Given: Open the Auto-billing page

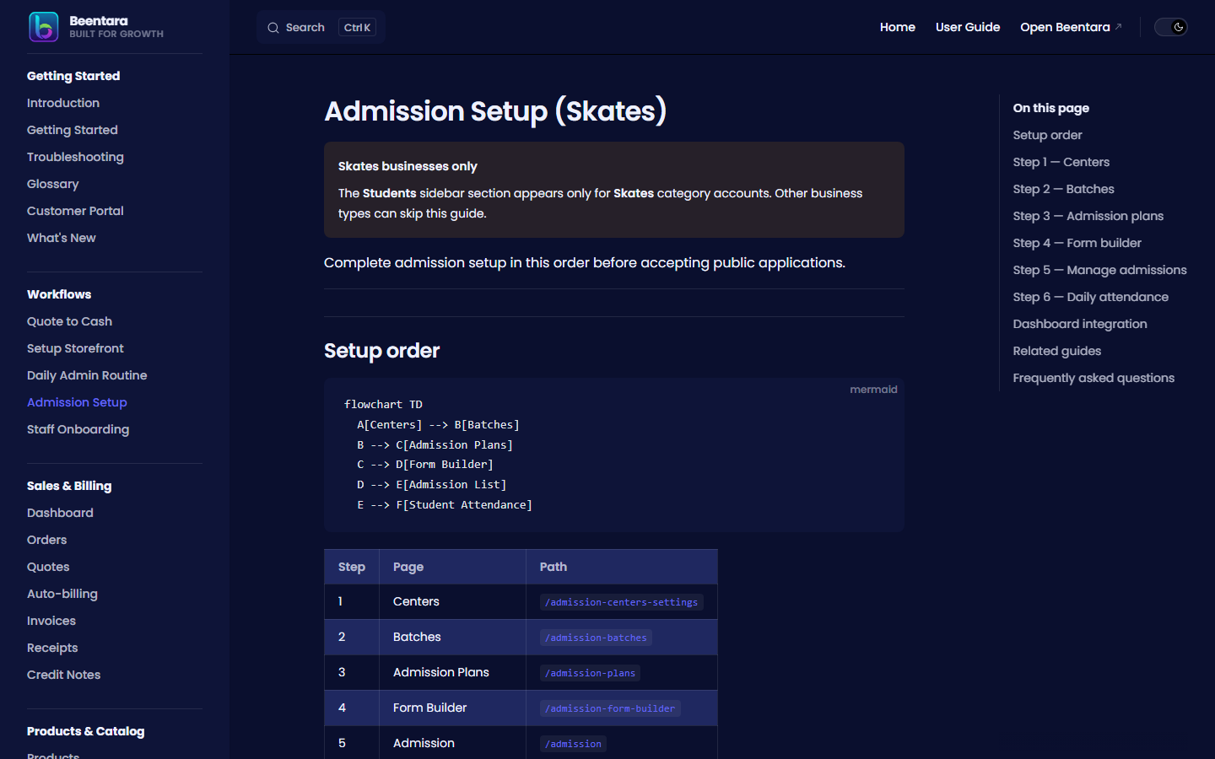Looking at the screenshot, I should pos(62,594).
